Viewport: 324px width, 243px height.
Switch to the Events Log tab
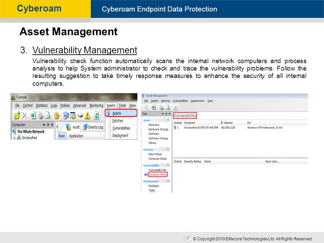coord(93,127)
